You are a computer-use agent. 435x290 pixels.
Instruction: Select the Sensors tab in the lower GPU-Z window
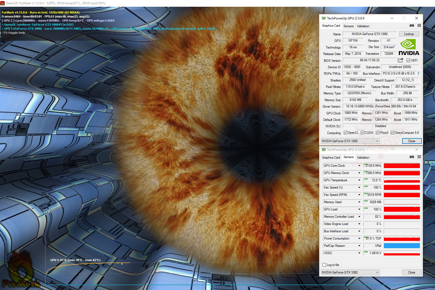coord(348,157)
